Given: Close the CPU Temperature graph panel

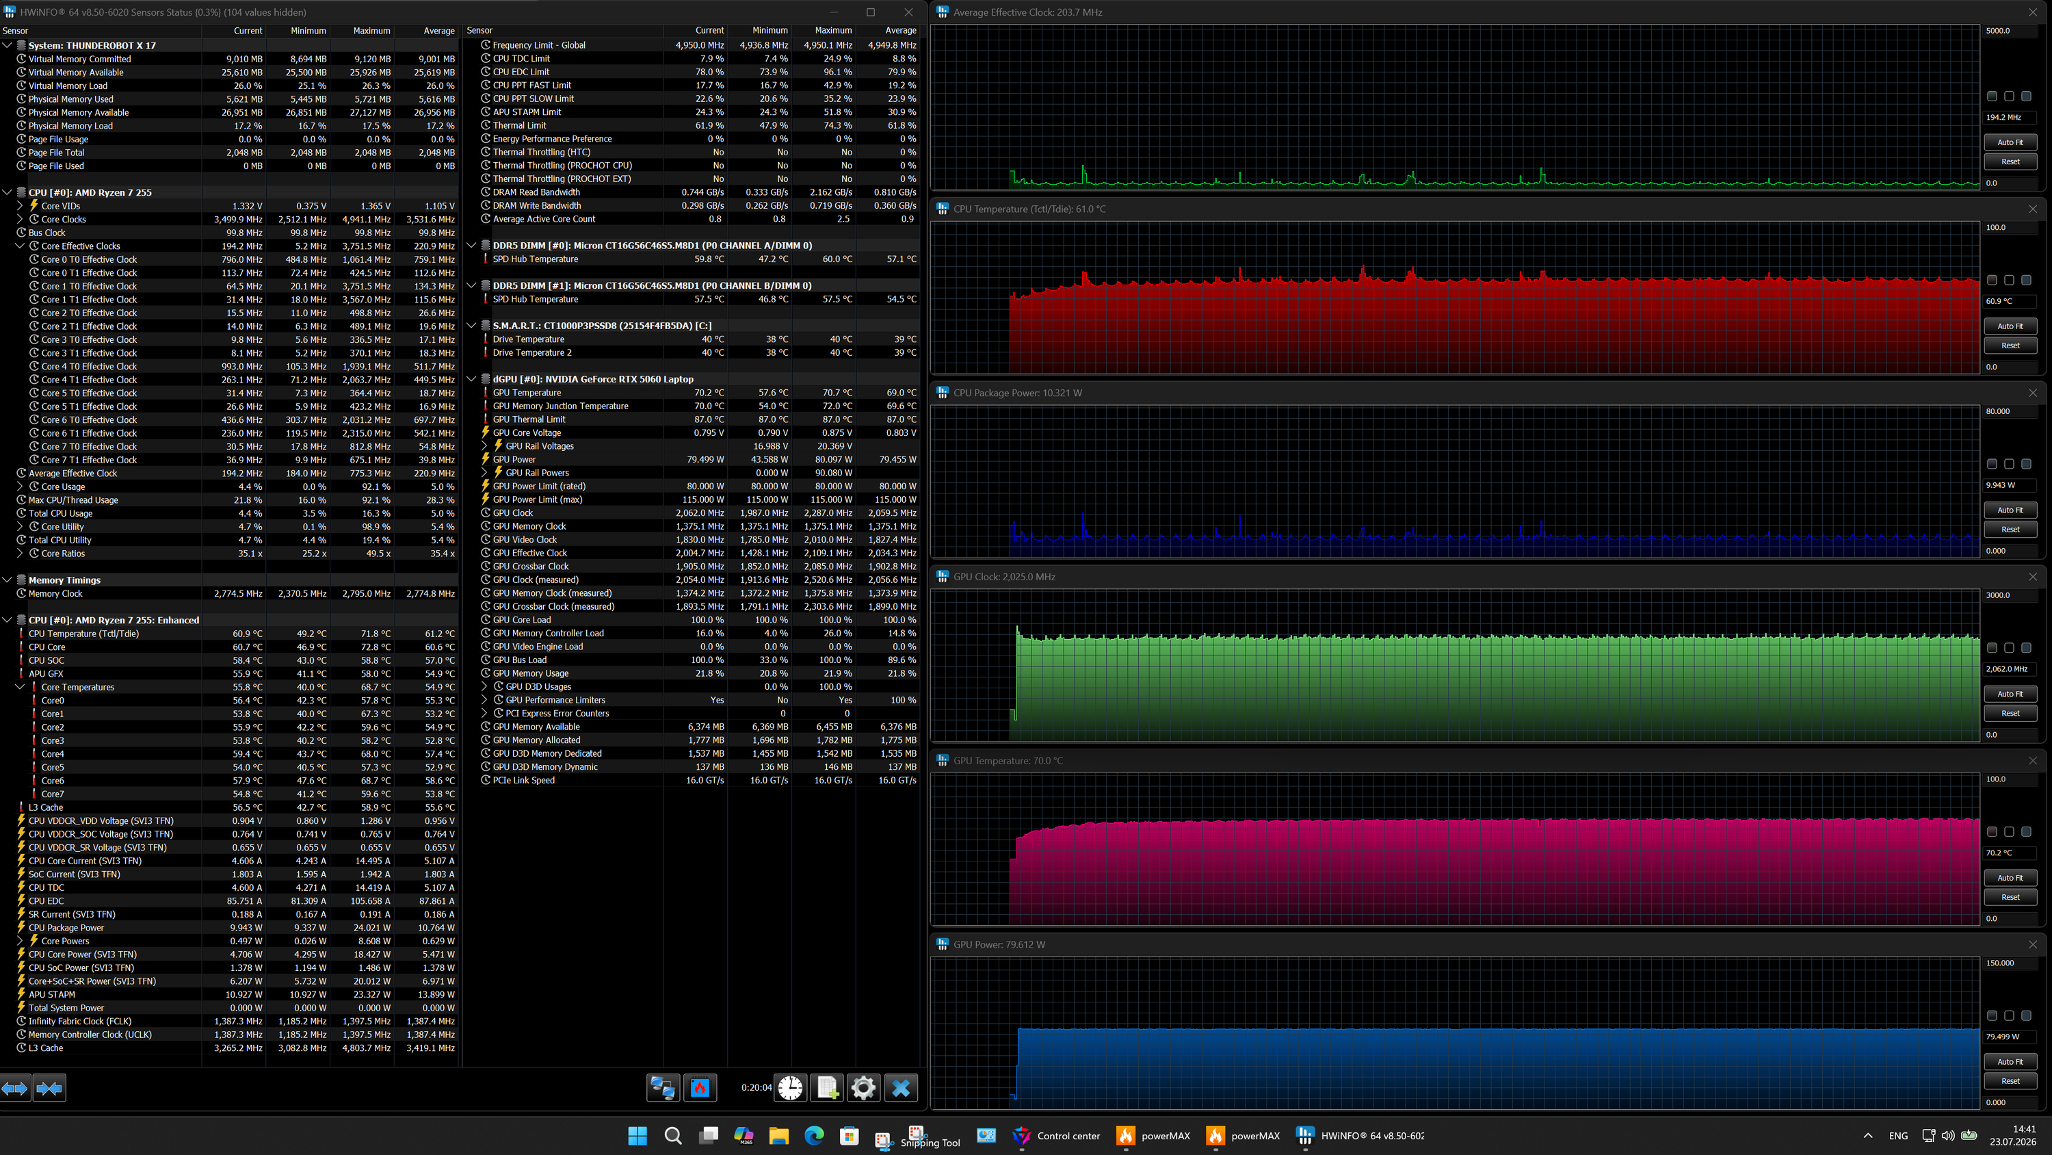Looking at the screenshot, I should click(x=2033, y=209).
